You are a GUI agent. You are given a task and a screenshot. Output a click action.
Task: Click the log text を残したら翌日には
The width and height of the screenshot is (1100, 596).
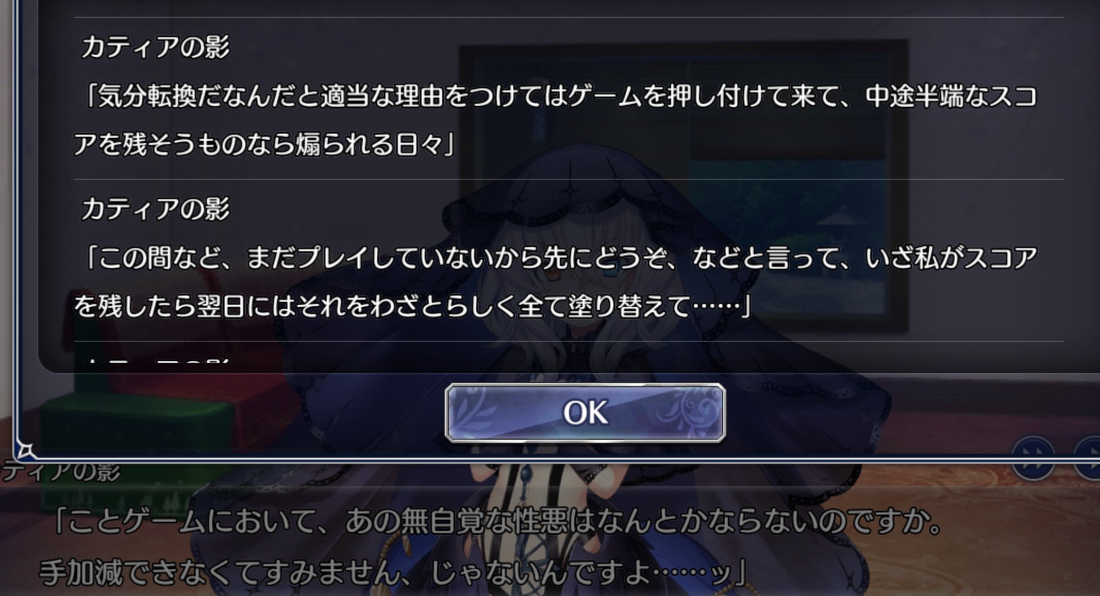tap(412, 306)
